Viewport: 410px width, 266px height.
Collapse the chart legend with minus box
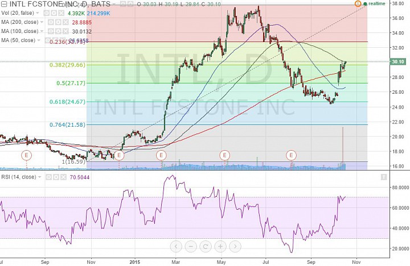pos(4,4)
